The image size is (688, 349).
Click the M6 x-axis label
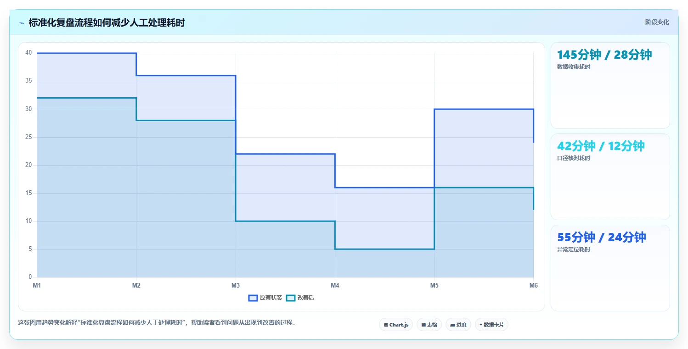(x=533, y=285)
